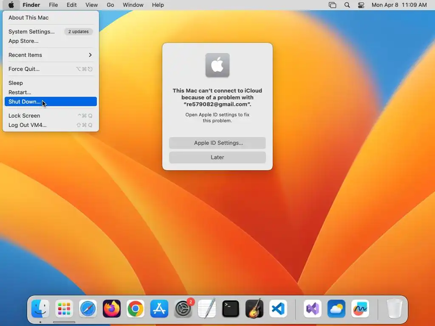Open Spotlight search in menu bar
435x326 pixels.
(347, 5)
